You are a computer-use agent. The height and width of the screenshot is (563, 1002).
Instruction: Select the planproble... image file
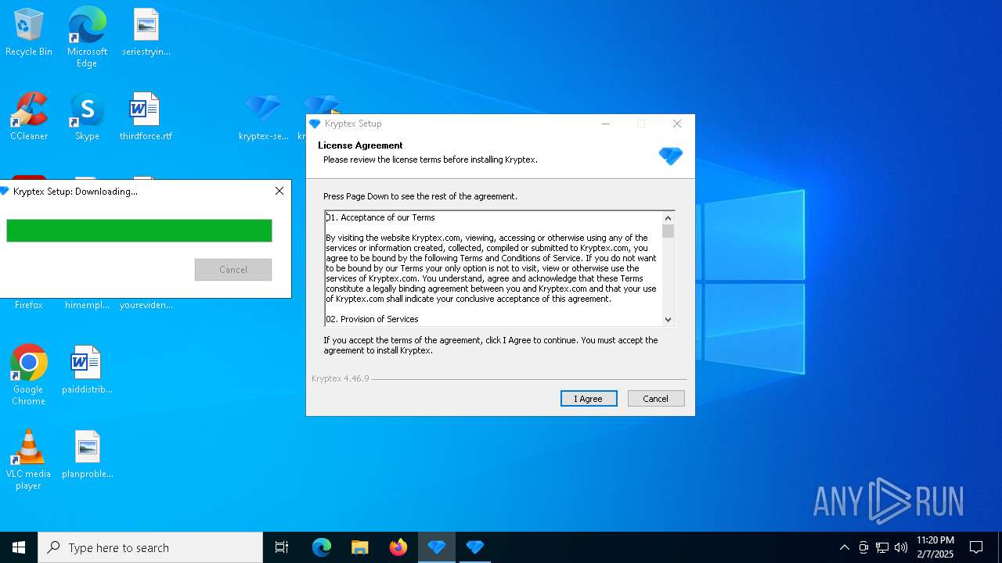(x=87, y=454)
